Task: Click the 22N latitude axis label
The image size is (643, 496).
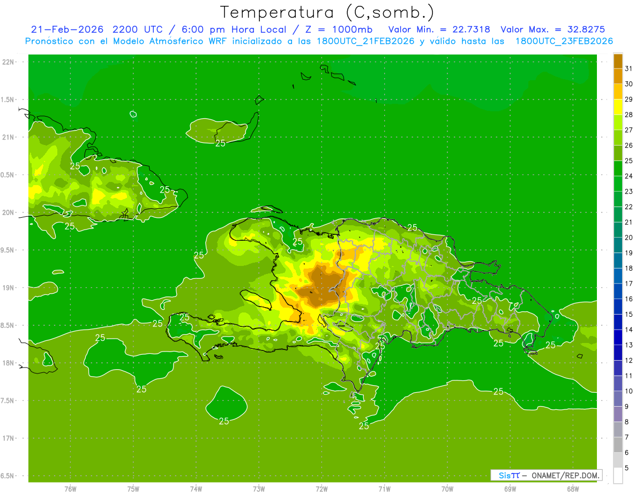Action: (9, 62)
